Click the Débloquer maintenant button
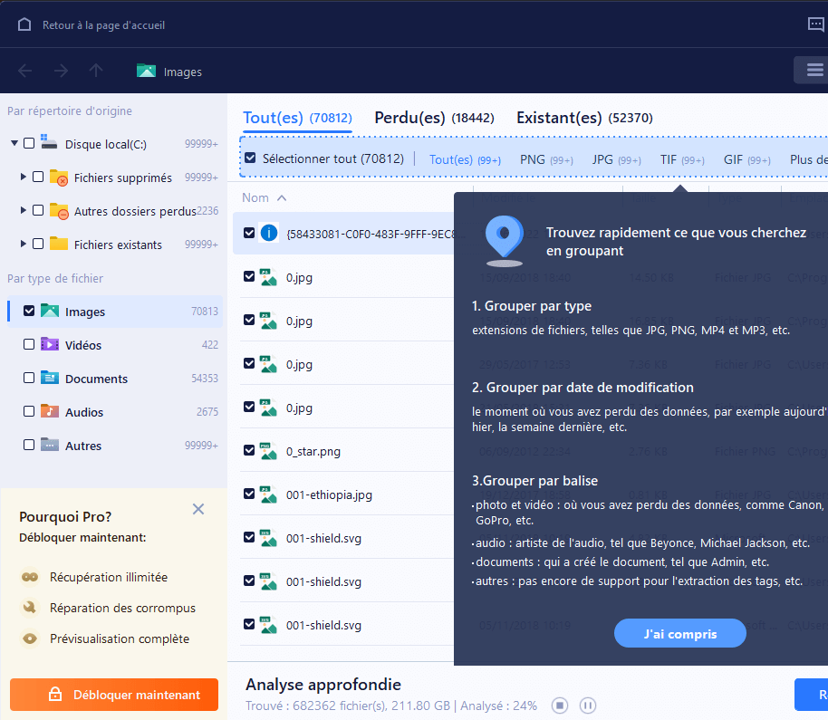Screen dimensions: 828x720 point(114,695)
